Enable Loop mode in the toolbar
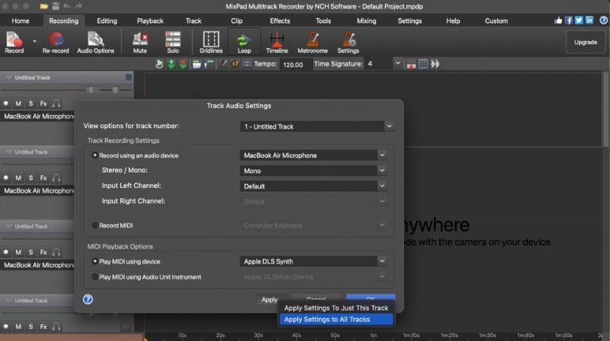 (x=244, y=41)
